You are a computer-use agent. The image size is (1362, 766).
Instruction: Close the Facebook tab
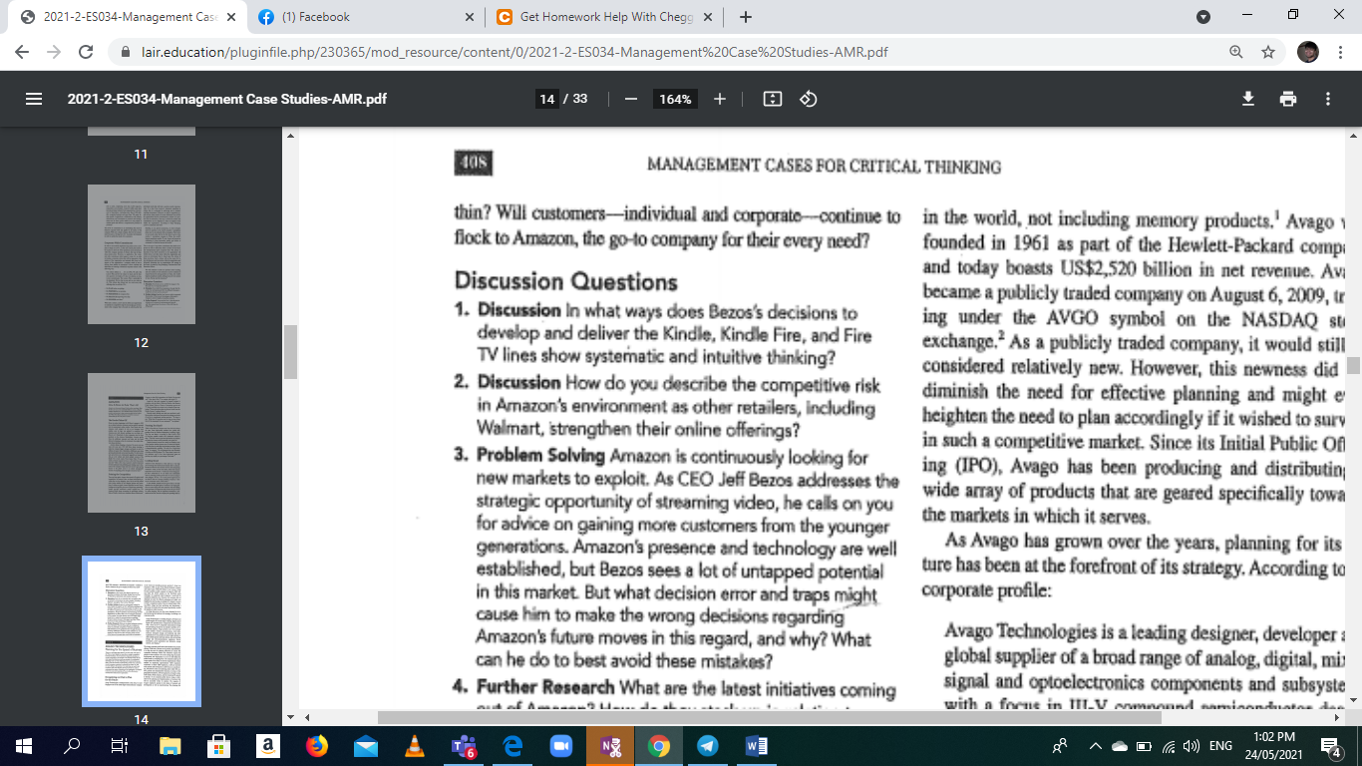tap(470, 17)
